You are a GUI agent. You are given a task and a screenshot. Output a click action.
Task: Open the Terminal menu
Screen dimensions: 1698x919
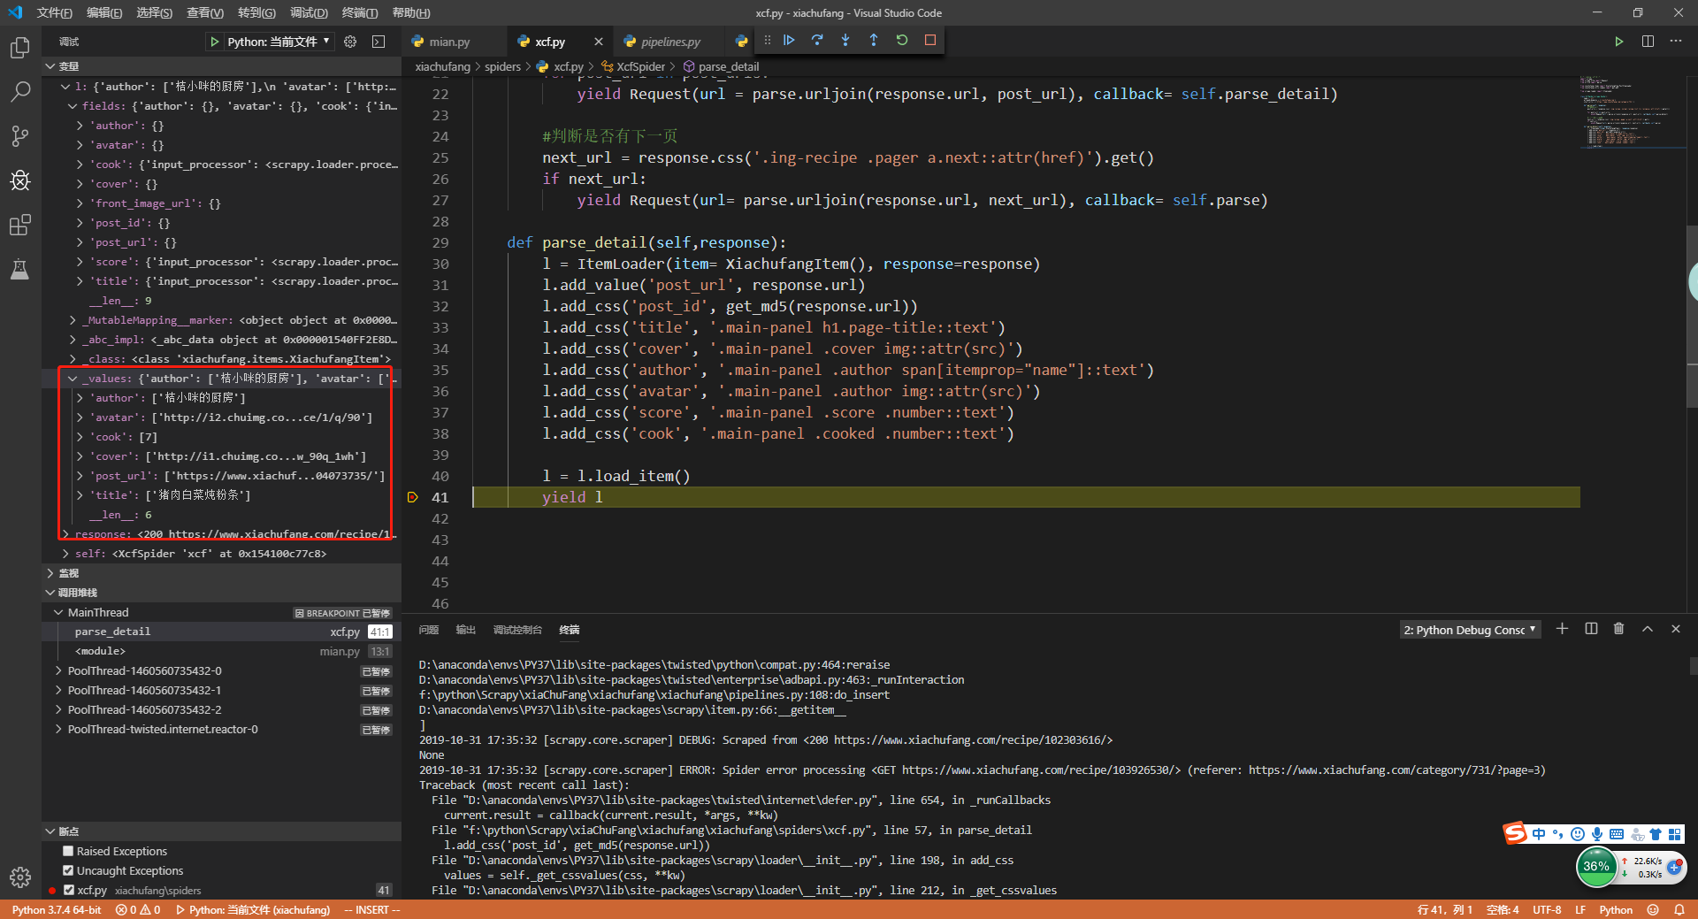coord(359,12)
